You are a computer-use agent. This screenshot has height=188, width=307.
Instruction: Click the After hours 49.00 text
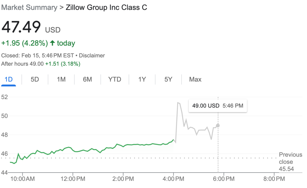tap(22, 64)
